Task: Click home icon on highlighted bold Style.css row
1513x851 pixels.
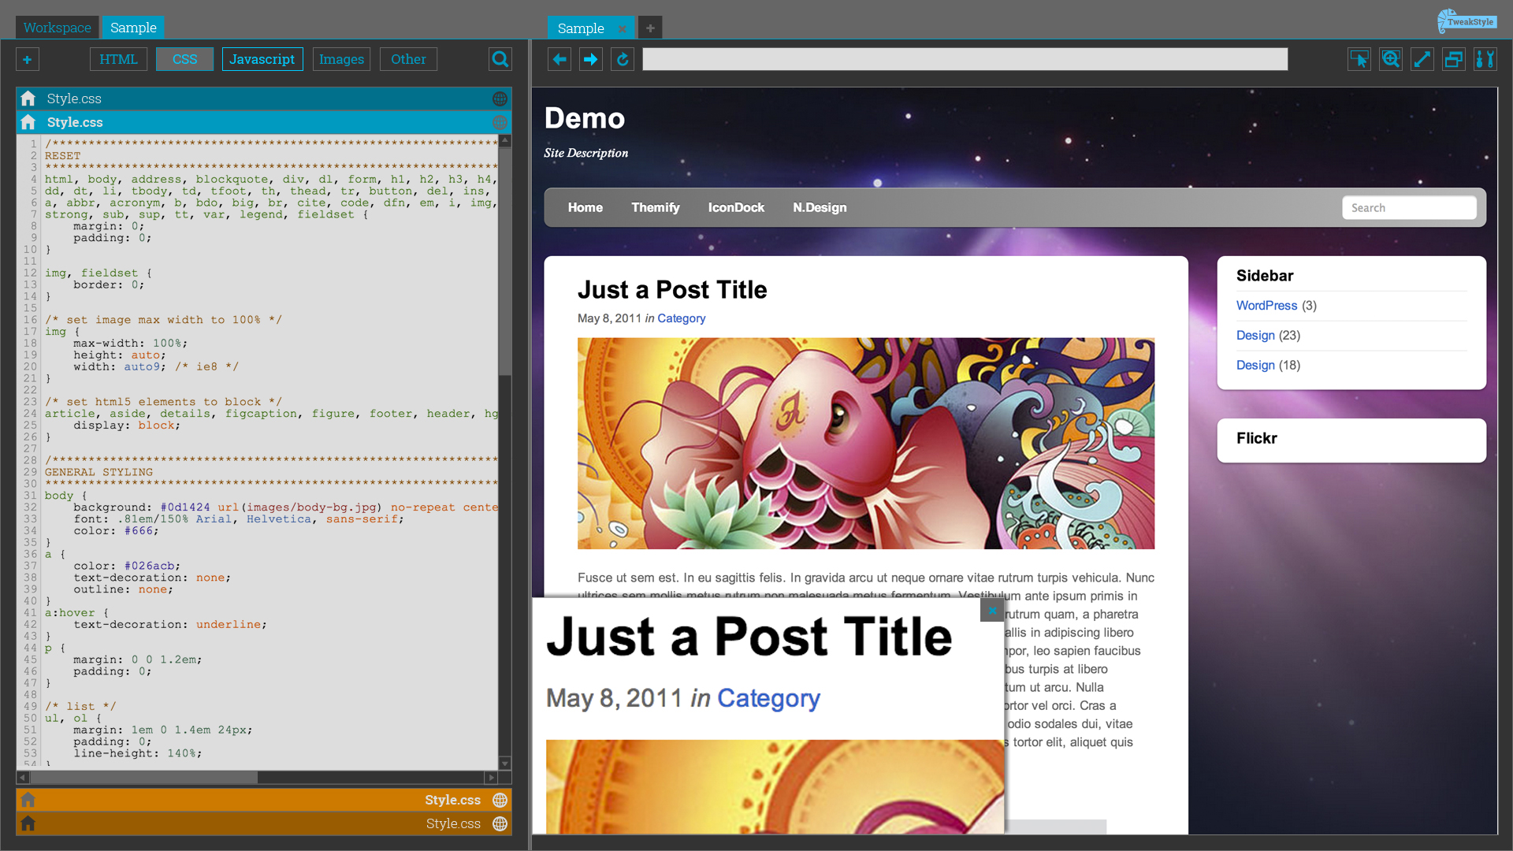Action: (28, 122)
